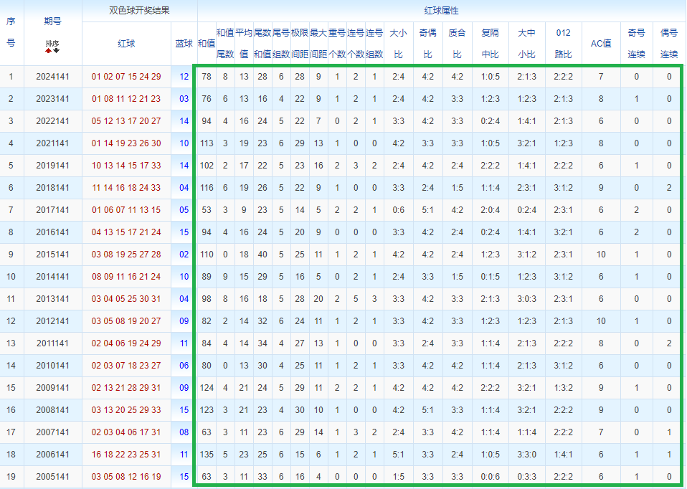Viewport: 687px width, 489px height.
Task: Click red balls 16 18 22 23 25 31
Action: (126, 454)
